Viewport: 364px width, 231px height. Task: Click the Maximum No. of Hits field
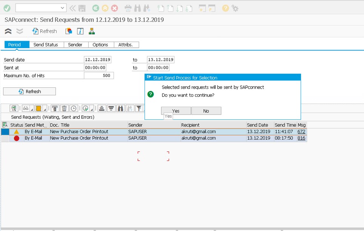99,75
